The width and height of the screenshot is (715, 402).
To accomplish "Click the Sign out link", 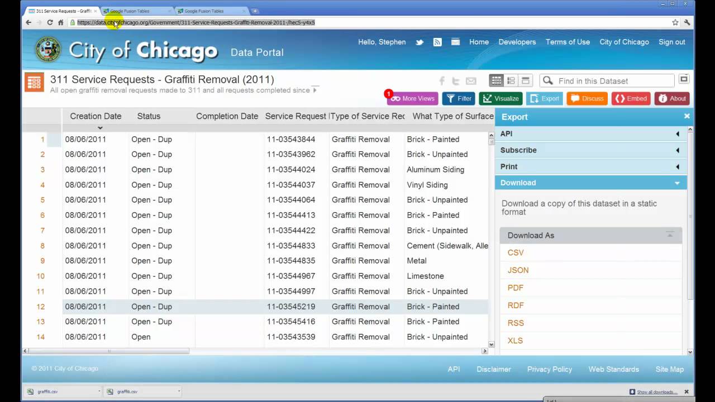I will [672, 42].
